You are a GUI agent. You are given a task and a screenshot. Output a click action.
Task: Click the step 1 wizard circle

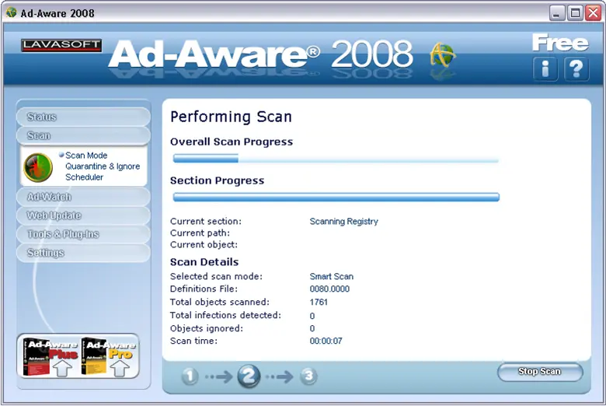click(x=190, y=376)
